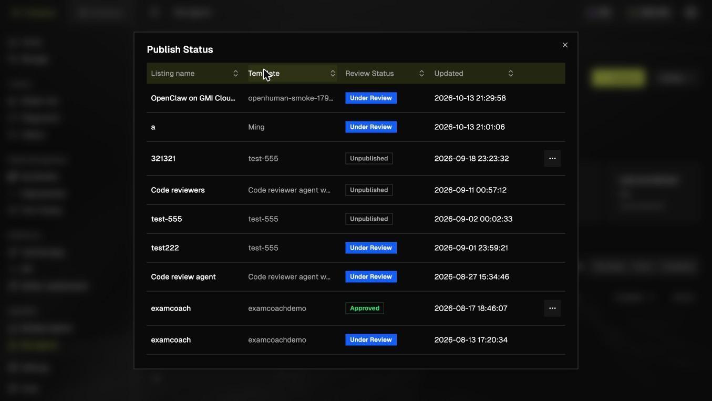Click the openhuman-smoke template cell
The image size is (712, 401).
coord(291,98)
